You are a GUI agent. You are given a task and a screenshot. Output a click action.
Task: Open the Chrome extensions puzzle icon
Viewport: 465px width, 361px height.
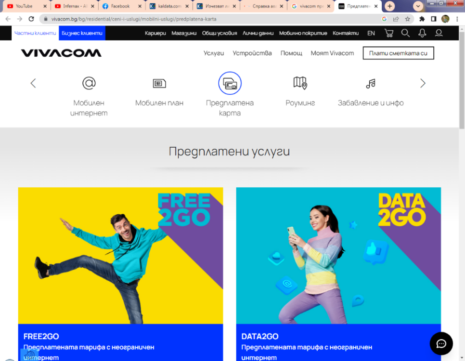pyautogui.click(x=422, y=19)
